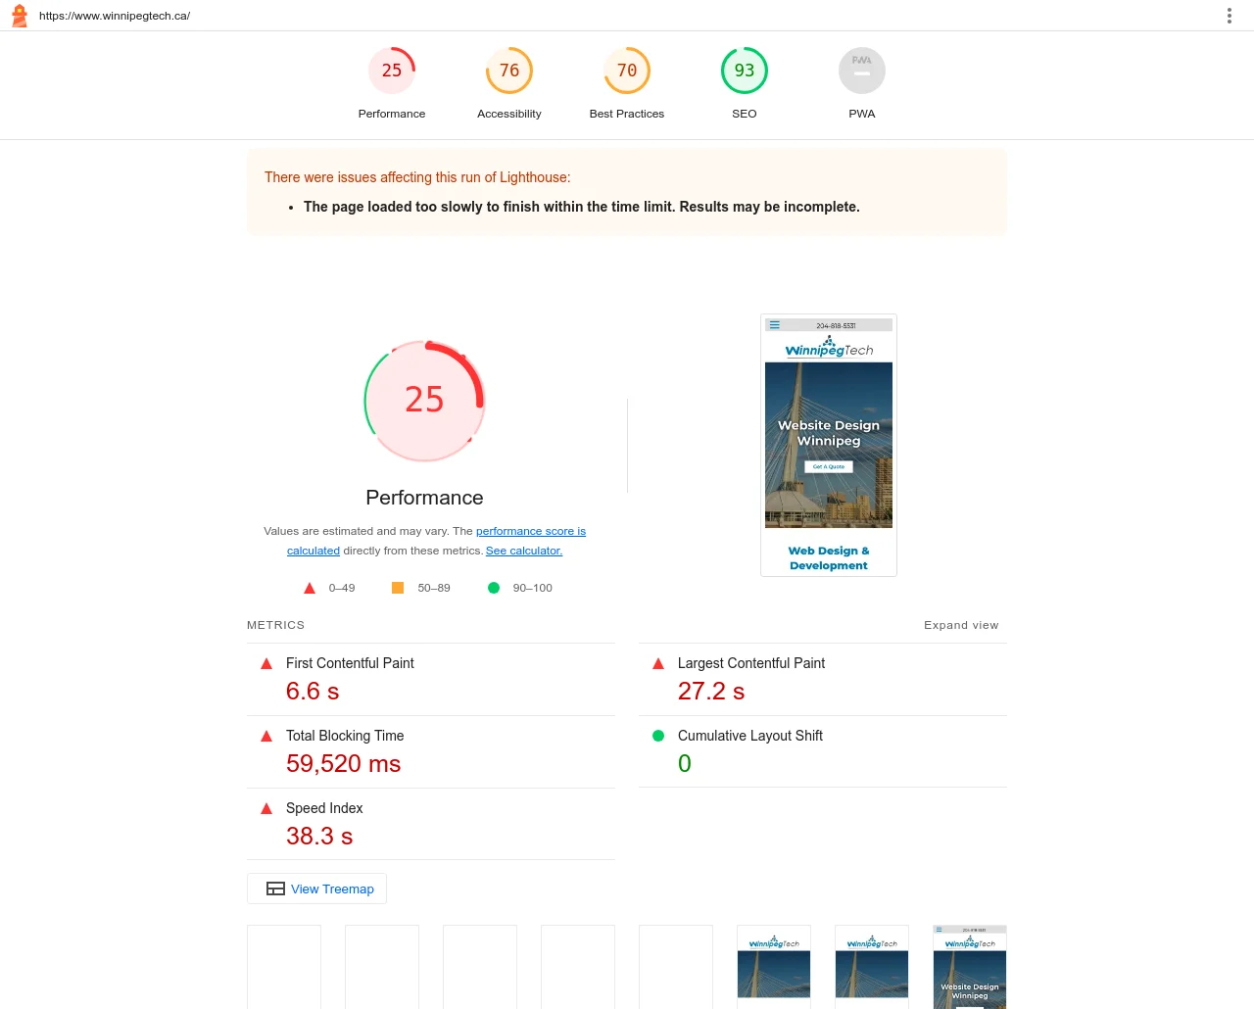Expand Largest Contentful Paint metric
The height and width of the screenshot is (1009, 1254).
pos(750,663)
